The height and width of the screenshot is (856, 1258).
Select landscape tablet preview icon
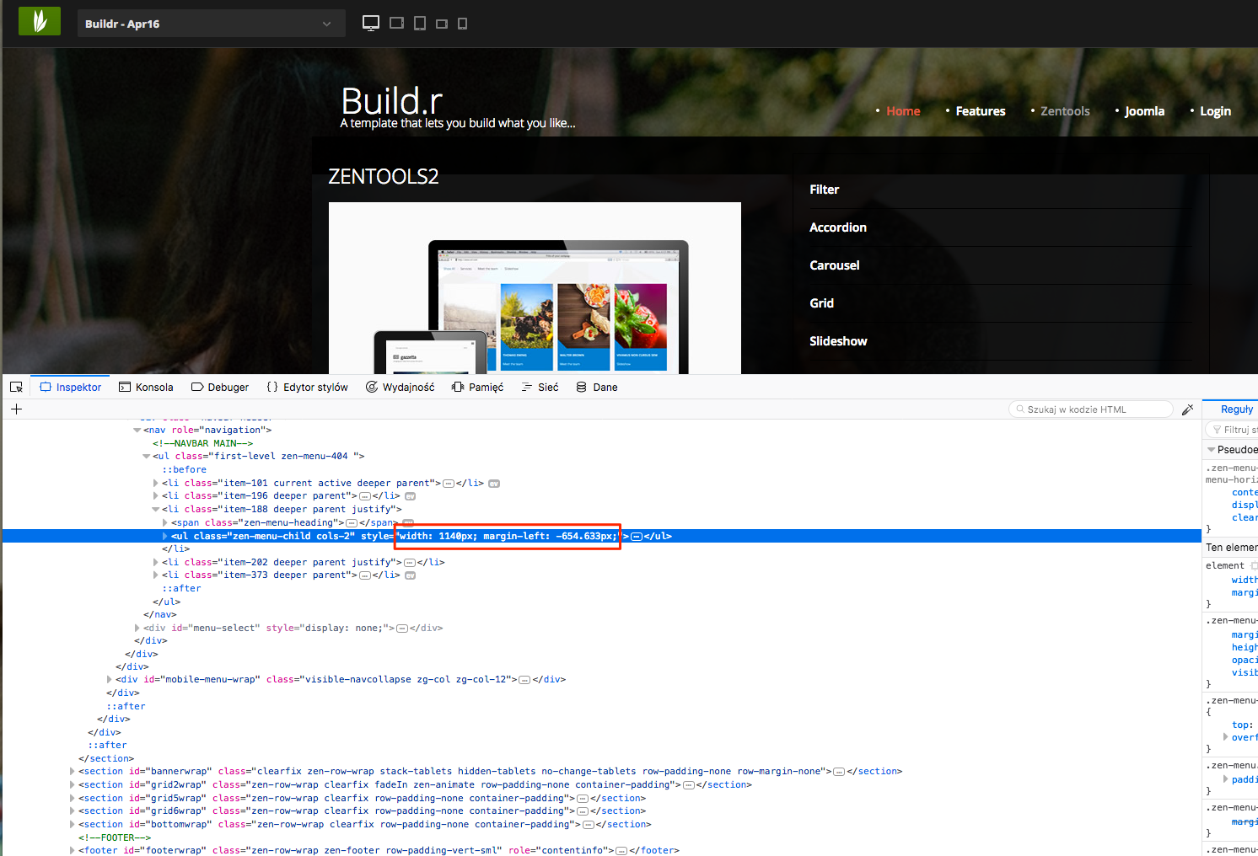pyautogui.click(x=397, y=24)
